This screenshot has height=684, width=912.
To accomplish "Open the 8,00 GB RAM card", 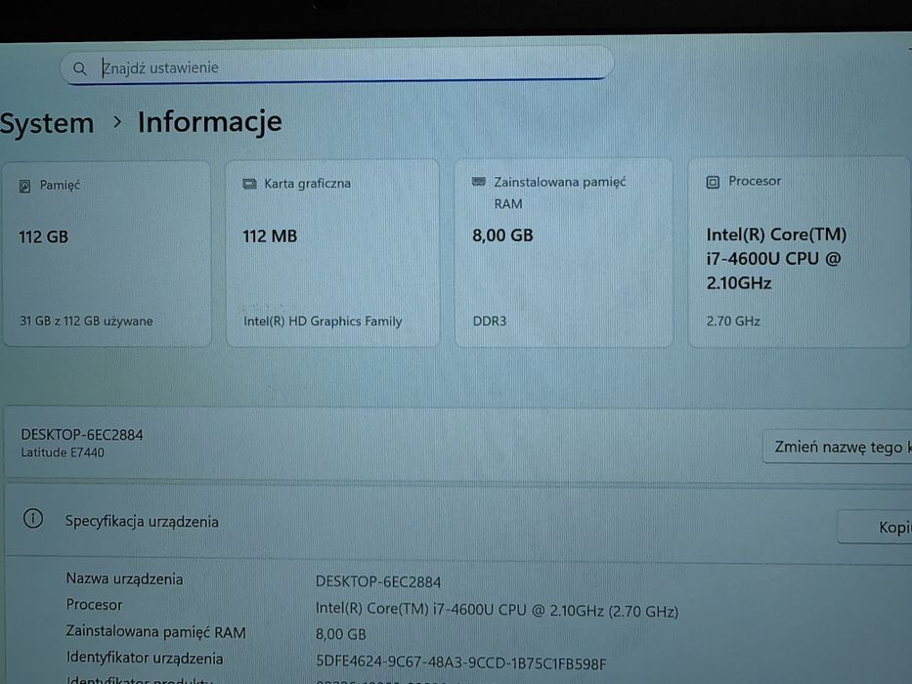I will (564, 252).
